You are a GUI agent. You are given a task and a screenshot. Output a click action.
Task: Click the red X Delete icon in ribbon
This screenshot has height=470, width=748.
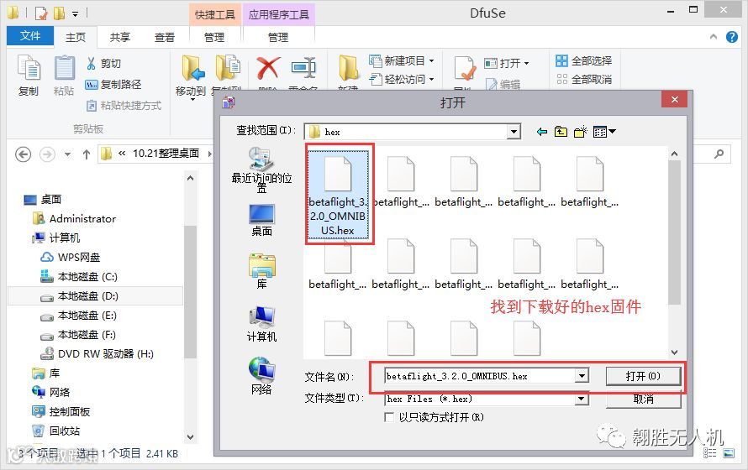click(x=268, y=67)
